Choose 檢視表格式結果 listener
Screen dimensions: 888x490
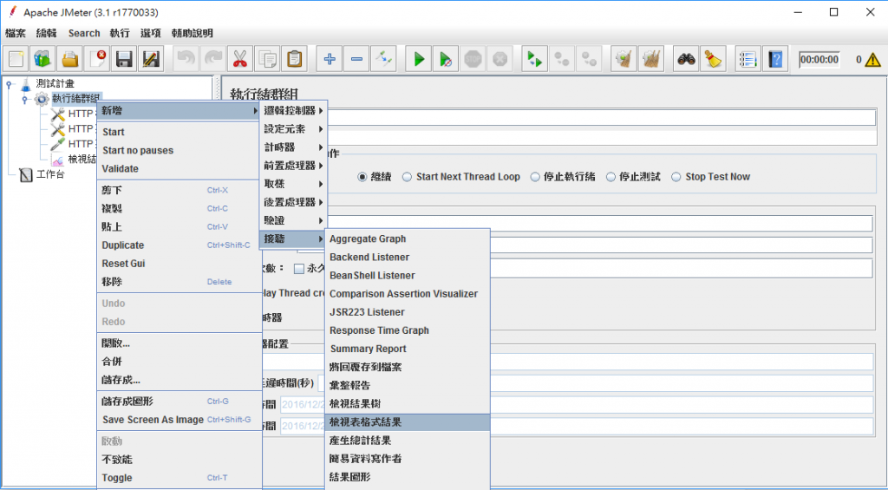coord(408,422)
